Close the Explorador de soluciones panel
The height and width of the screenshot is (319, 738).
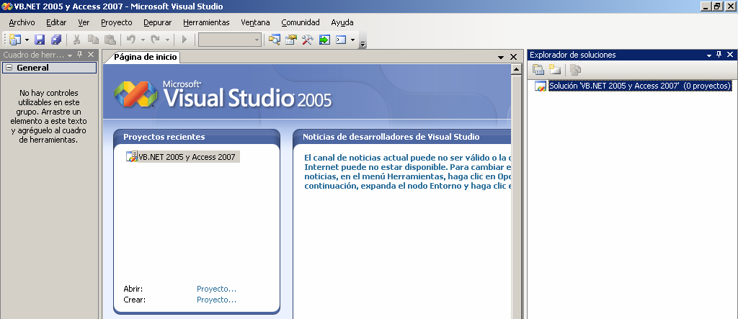731,55
